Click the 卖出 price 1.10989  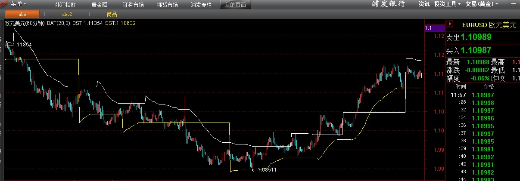tap(476, 37)
